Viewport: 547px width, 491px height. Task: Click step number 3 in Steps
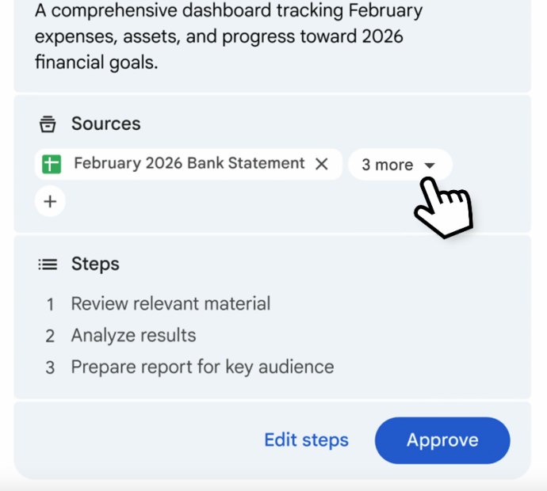[x=50, y=367]
